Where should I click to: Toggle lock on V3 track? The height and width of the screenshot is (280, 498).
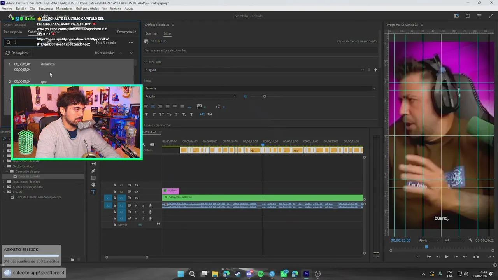(115, 185)
